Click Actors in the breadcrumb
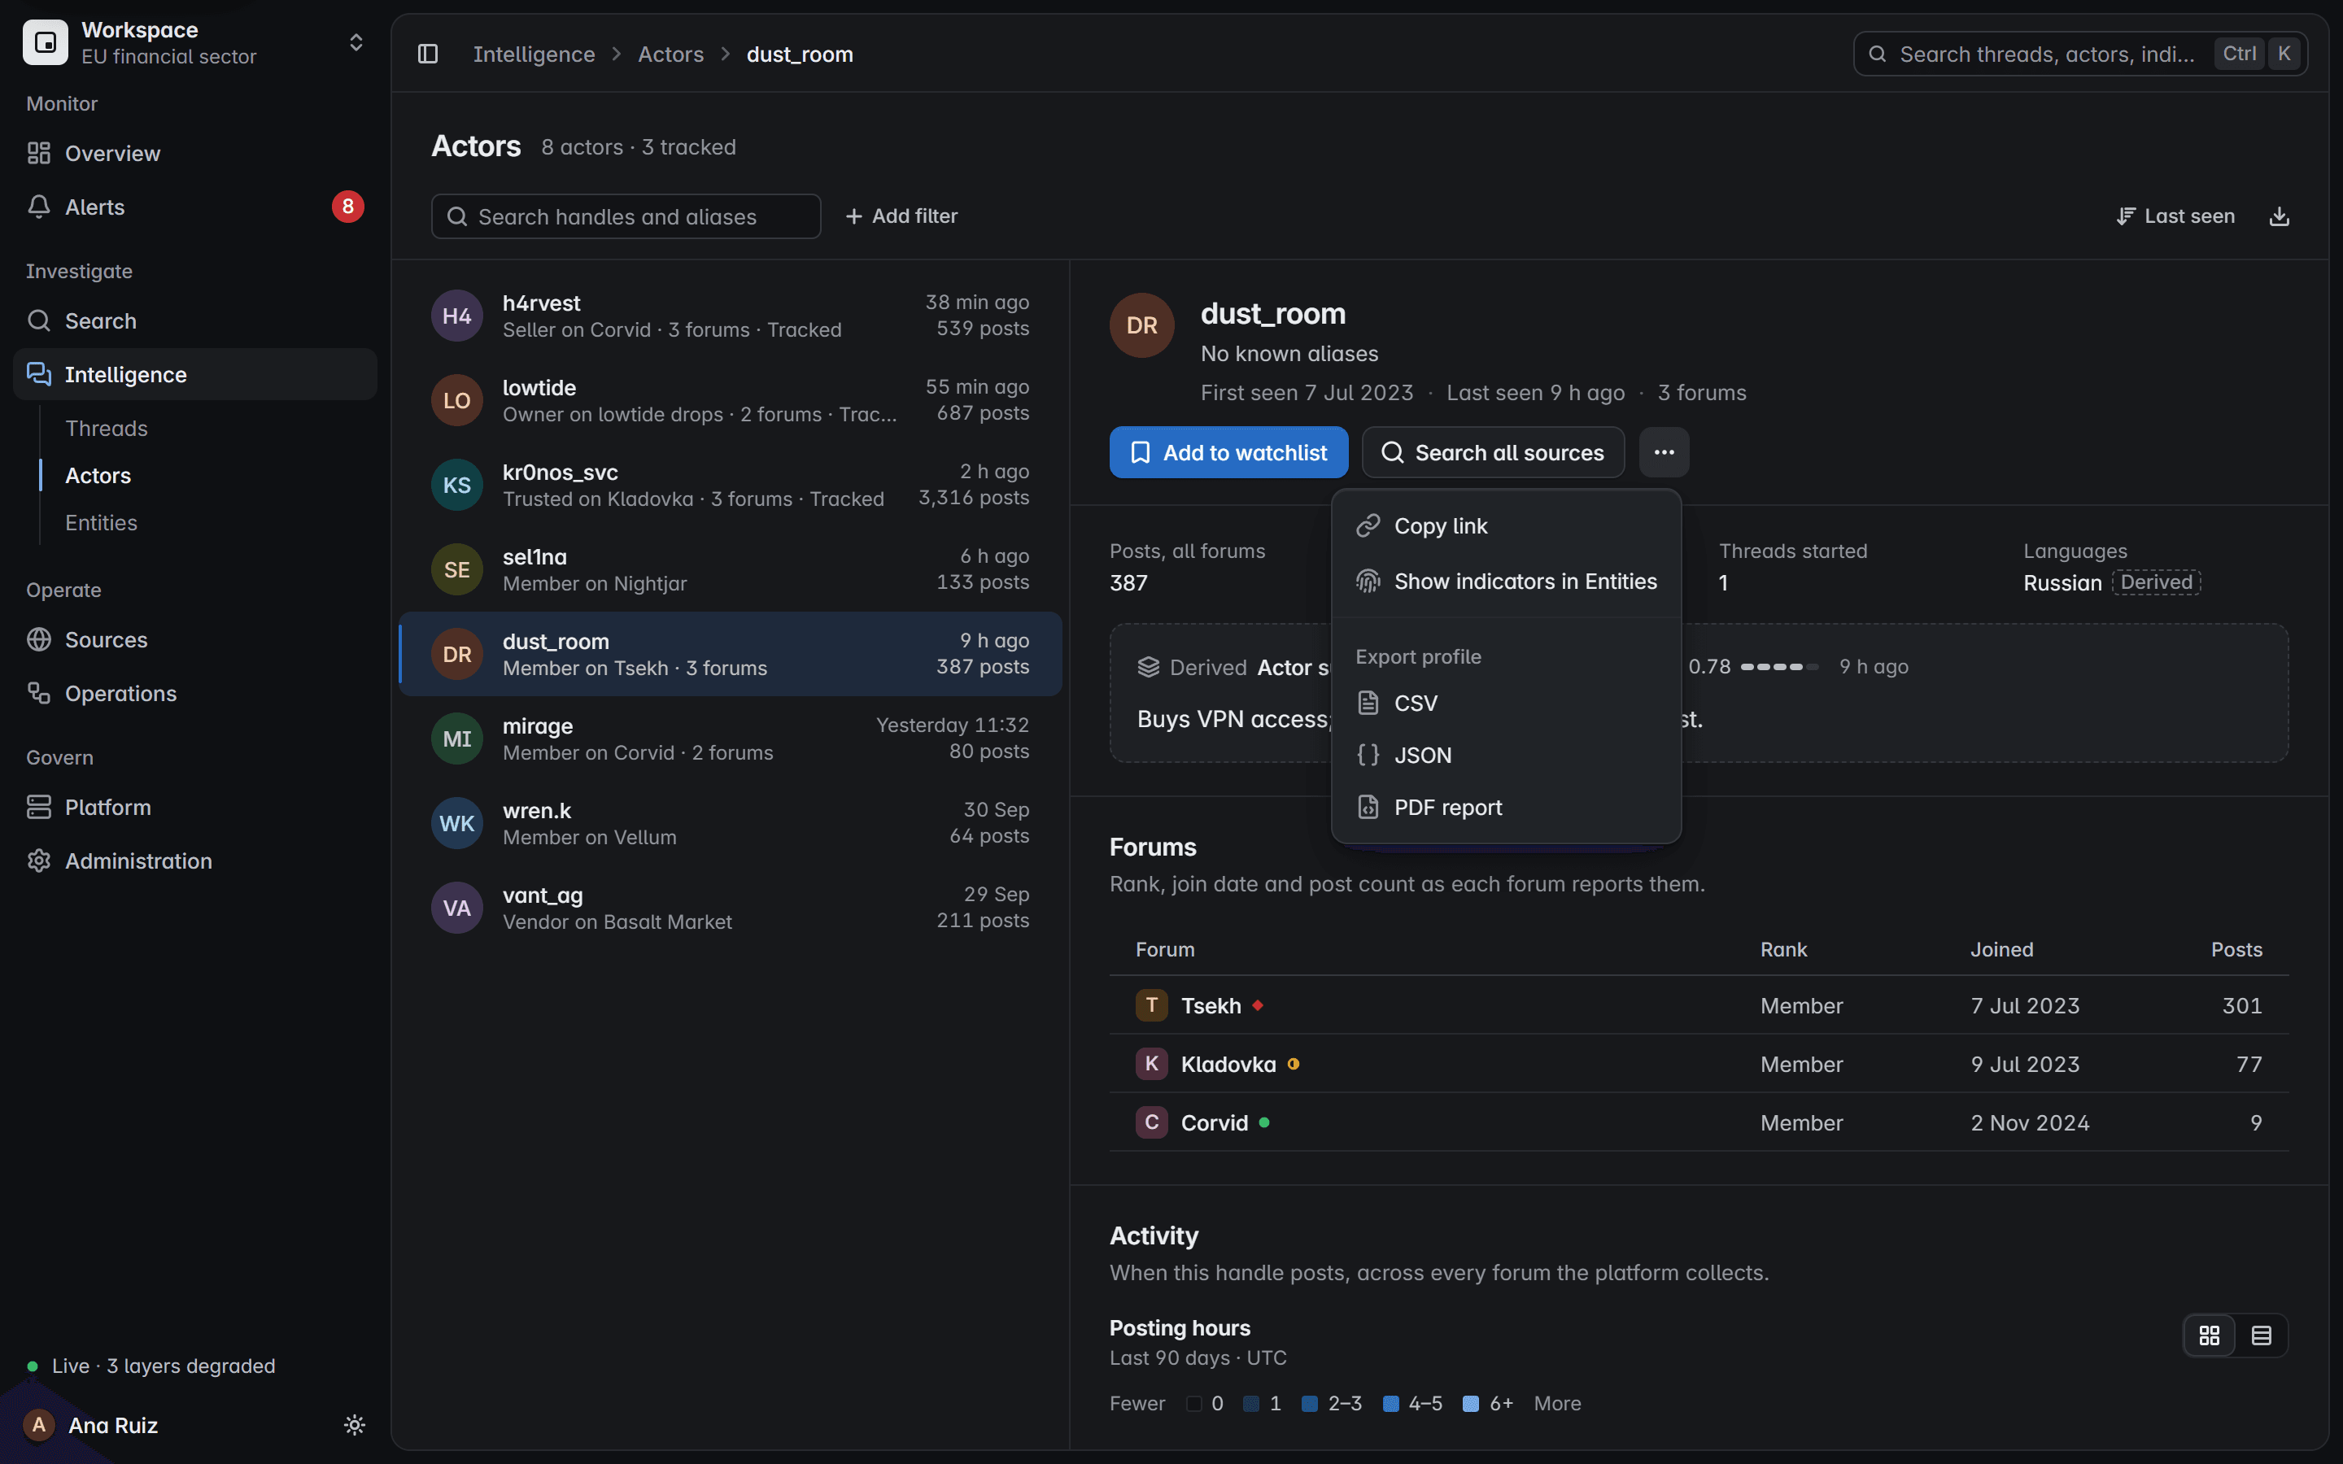2343x1464 pixels. point(670,54)
